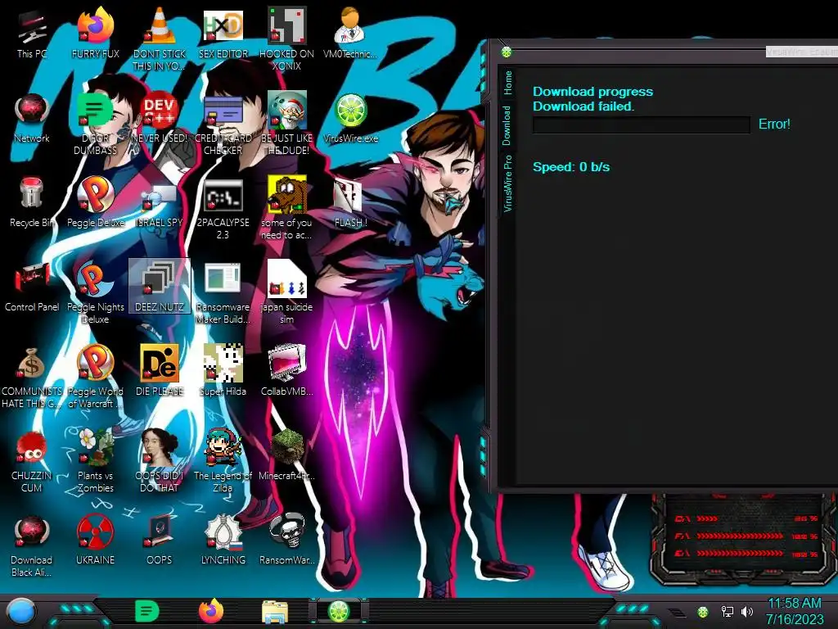The height and width of the screenshot is (629, 838).
Task: Select the VMOTechnic desktop icon
Action: pyautogui.click(x=350, y=32)
